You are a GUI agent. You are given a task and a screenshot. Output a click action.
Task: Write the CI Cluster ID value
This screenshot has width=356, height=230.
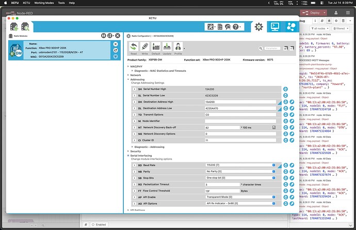(x=292, y=140)
